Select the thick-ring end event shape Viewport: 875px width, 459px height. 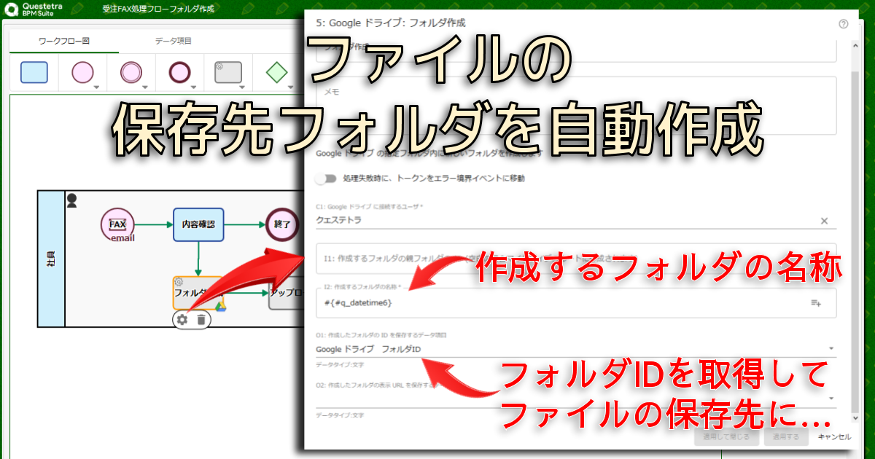[x=179, y=73]
